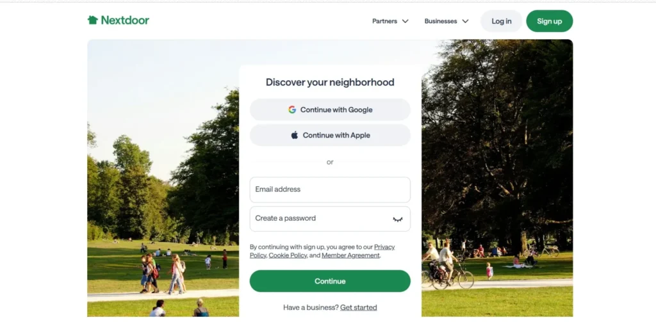The height and width of the screenshot is (322, 656).
Task: Click the green Continue button
Action: point(330,281)
